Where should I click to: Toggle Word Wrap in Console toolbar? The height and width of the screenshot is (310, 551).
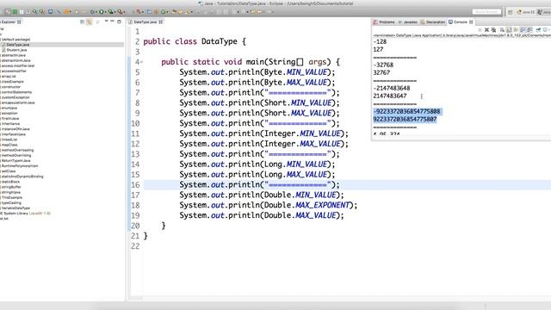tap(516, 30)
